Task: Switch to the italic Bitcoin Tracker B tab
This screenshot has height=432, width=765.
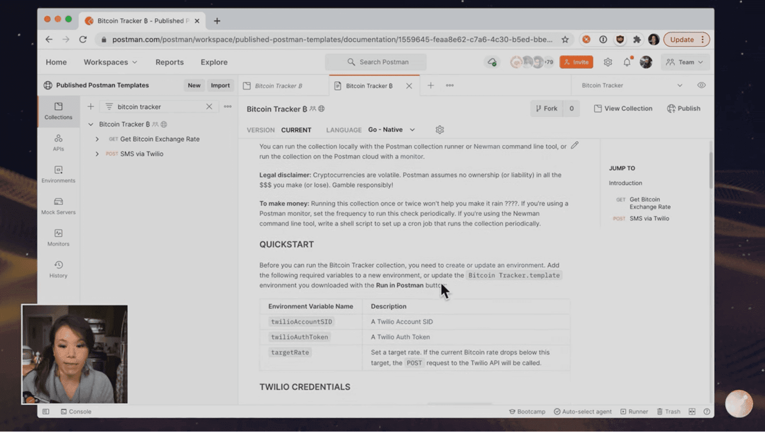Action: pyautogui.click(x=278, y=86)
